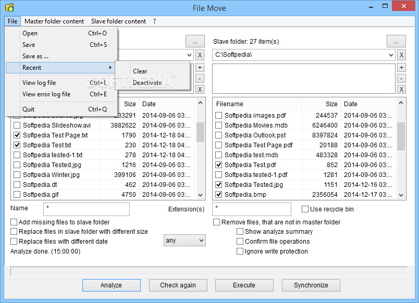Close the File Move window
This screenshot has width=419, height=303.
tap(403, 6)
